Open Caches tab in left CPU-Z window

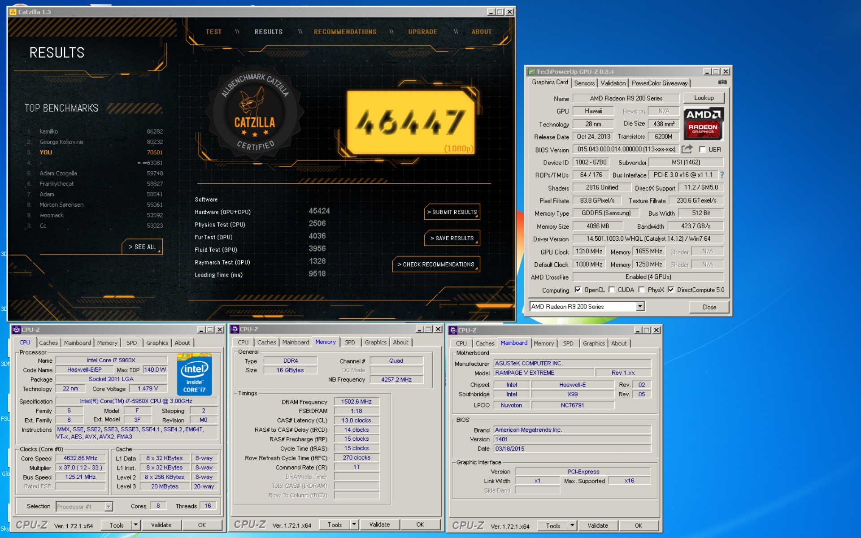tap(48, 343)
